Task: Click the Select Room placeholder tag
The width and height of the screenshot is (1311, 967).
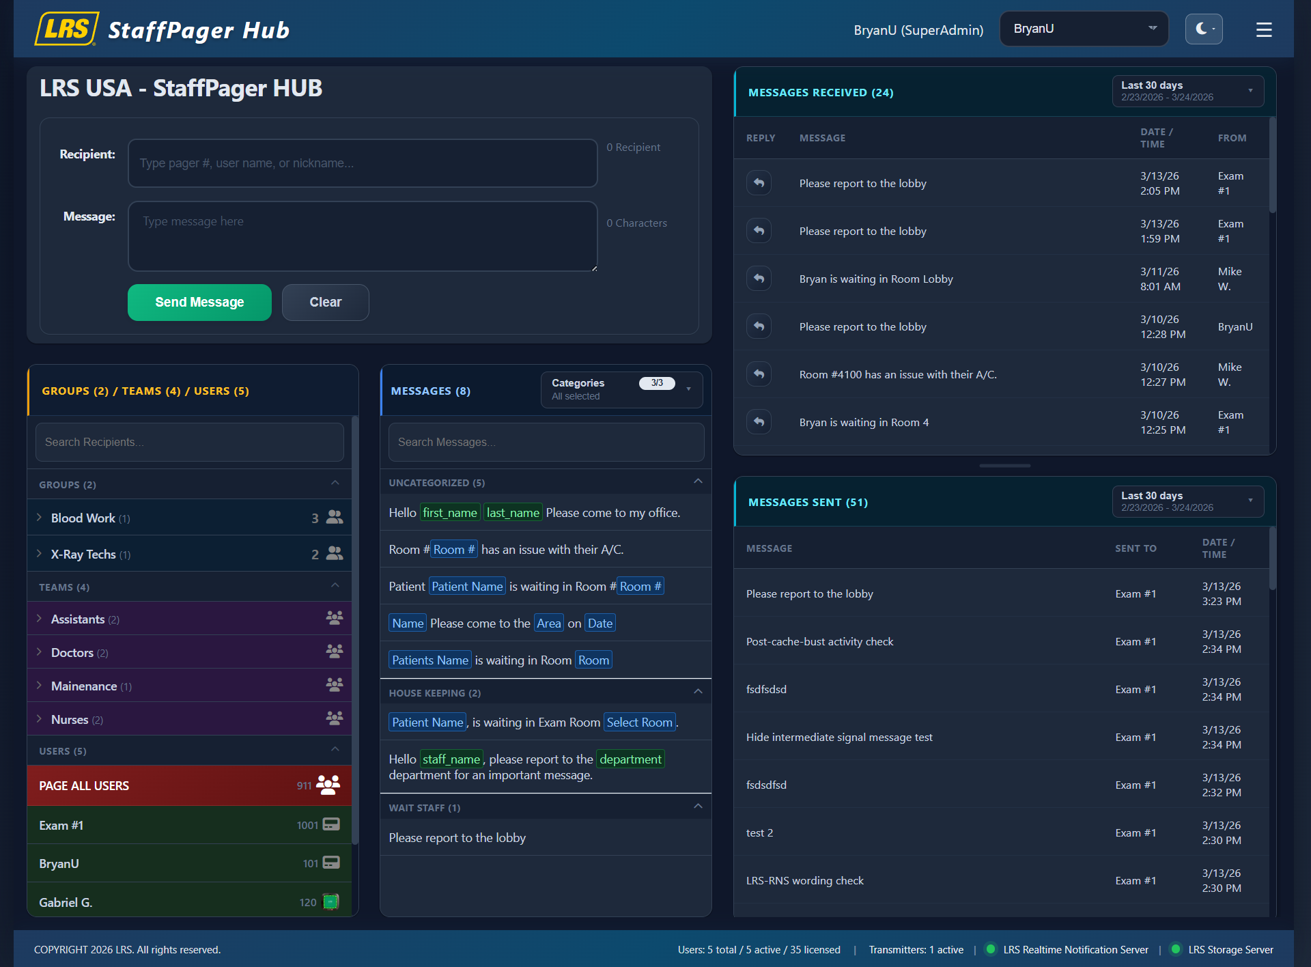Action: (640, 723)
